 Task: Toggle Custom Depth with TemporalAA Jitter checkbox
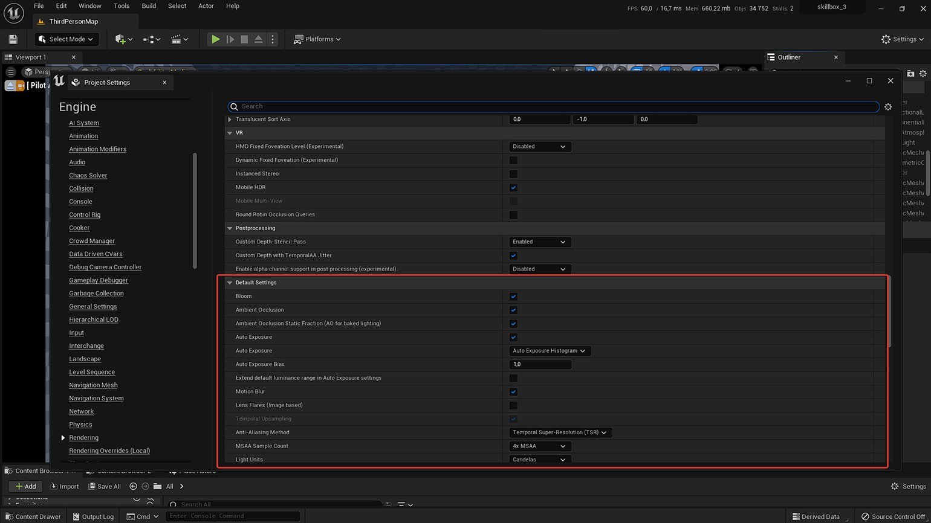click(513, 255)
